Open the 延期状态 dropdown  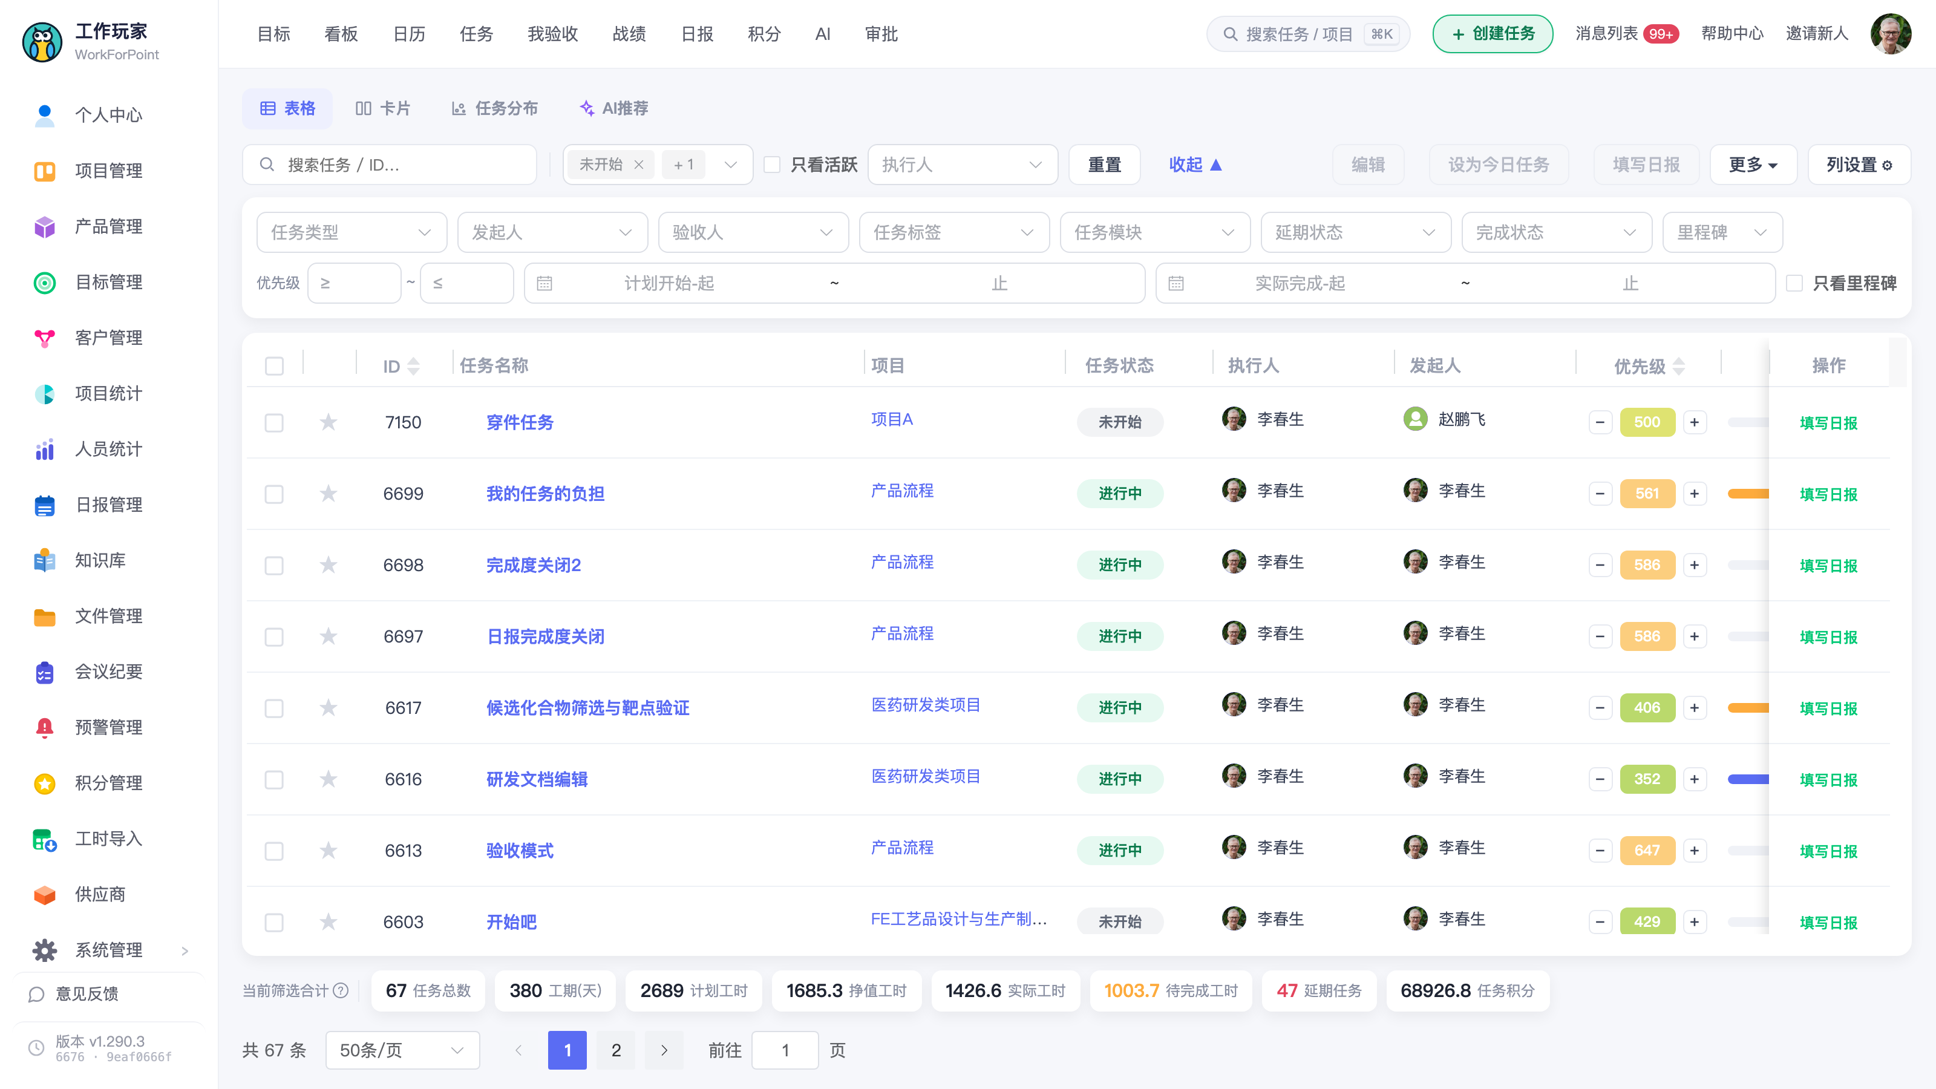click(x=1355, y=232)
